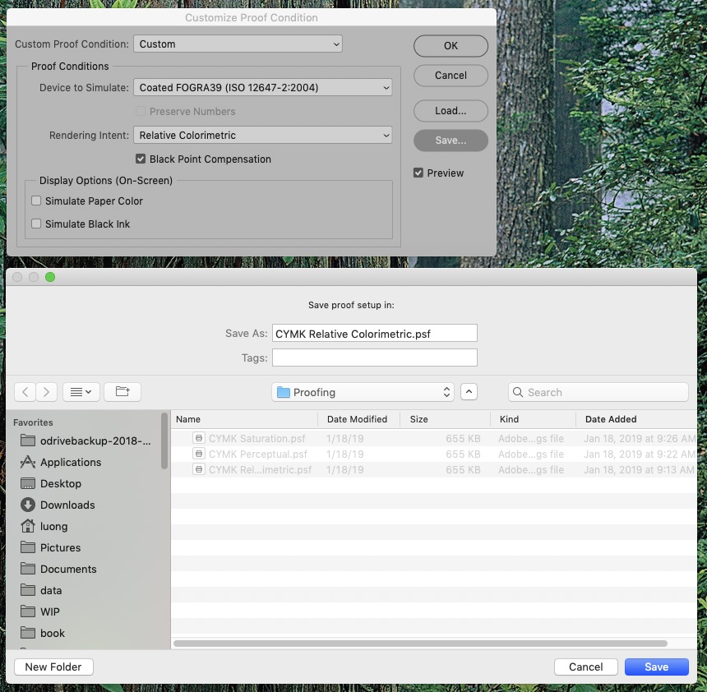
Task: Expand the Proofing folder location popup
Action: coord(363,392)
